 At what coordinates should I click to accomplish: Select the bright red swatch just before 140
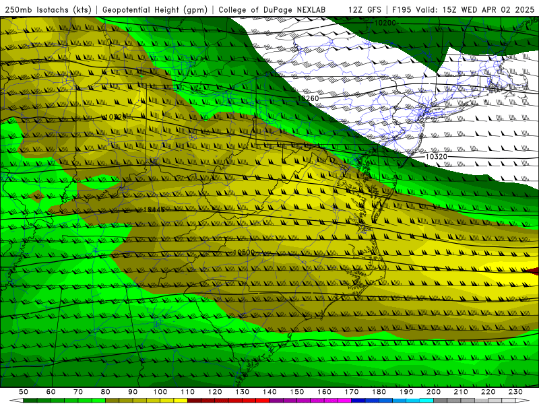click(263, 401)
